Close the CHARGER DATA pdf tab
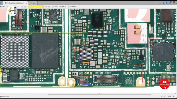The width and height of the screenshot is (177, 99). (x=27, y=3)
